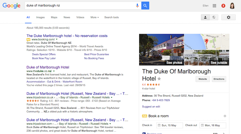Open the map thumbnail with red pin
Viewport: 241px width, 134px height.
[207, 42]
